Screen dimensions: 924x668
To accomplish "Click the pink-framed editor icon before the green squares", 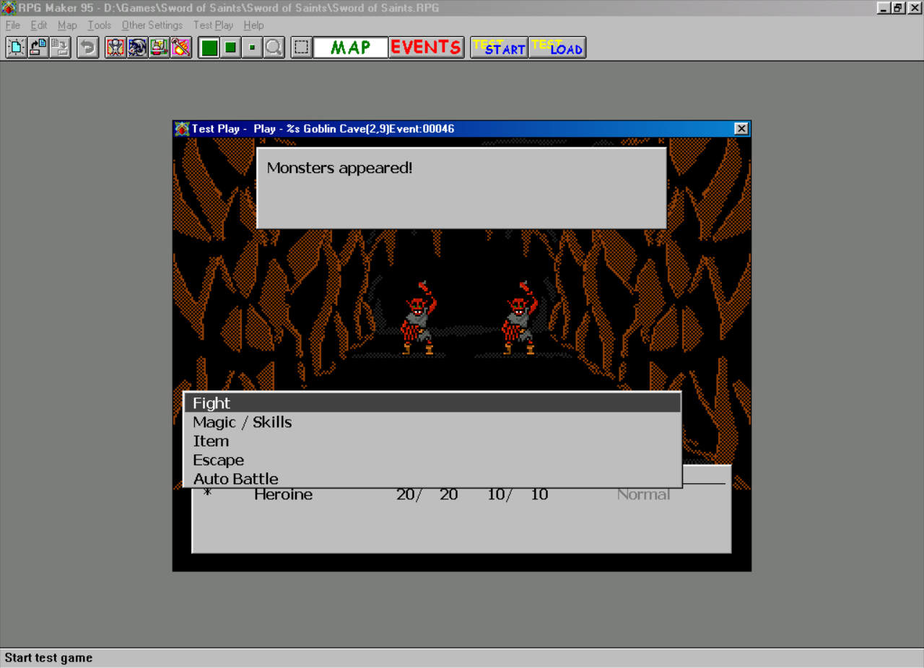I will tap(180, 48).
